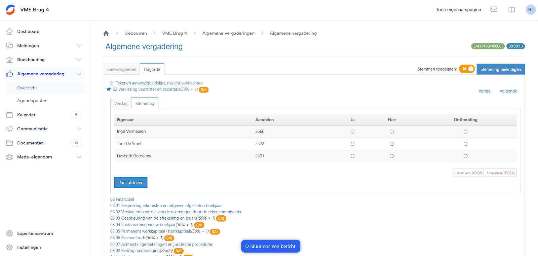The height and width of the screenshot is (256, 538).
Task: Click the Documenten folder icon
Action: (10, 143)
